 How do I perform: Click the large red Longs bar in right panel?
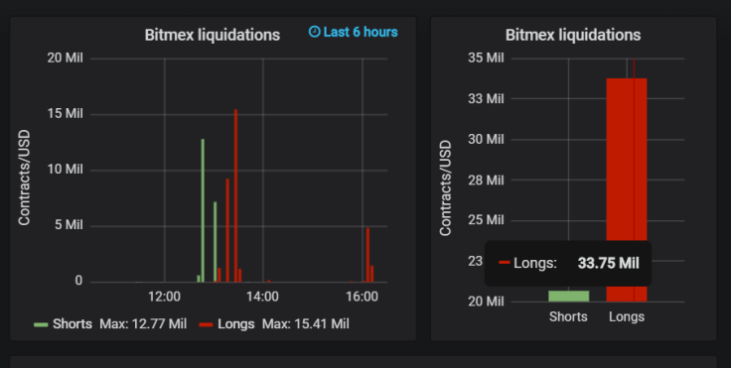pos(627,190)
